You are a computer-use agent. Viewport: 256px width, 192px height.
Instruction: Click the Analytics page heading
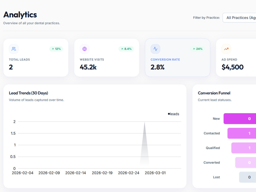coord(20,15)
